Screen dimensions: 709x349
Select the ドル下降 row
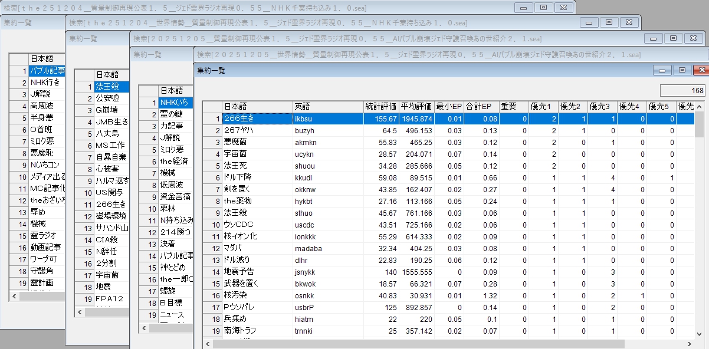coord(257,177)
